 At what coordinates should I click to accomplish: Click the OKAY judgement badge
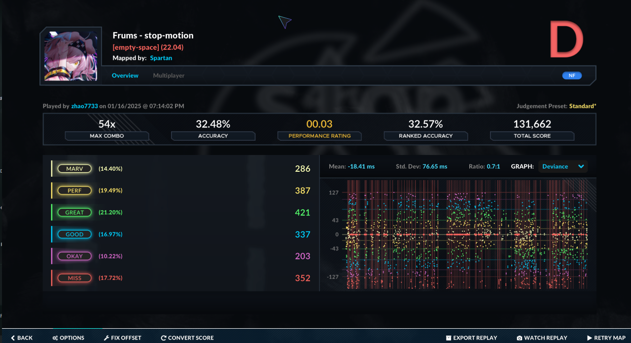coord(74,256)
